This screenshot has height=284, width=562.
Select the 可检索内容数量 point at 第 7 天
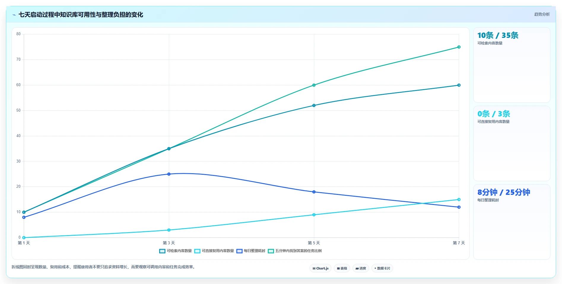459,85
